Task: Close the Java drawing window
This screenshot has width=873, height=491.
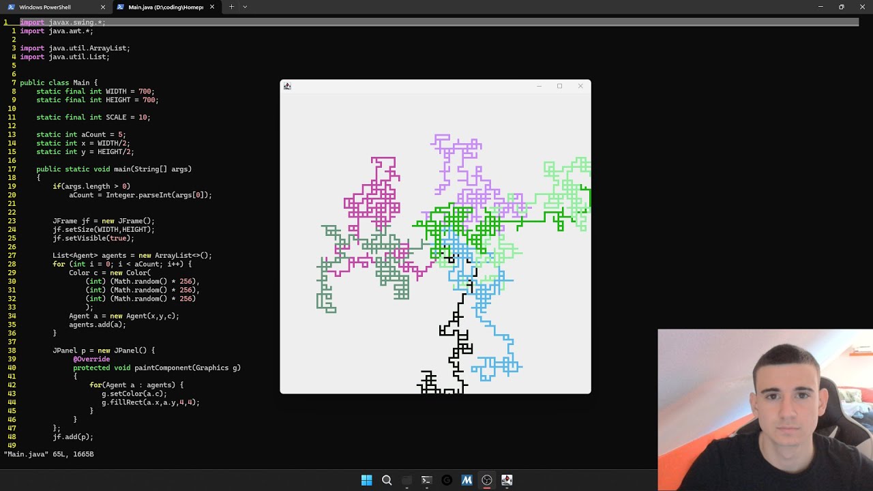Action: click(x=580, y=86)
